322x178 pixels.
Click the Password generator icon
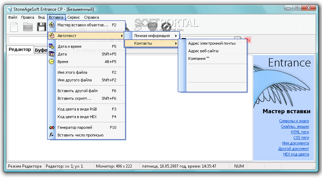tap(52, 127)
